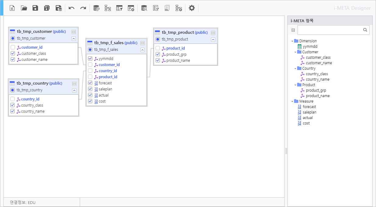Click the Save to database icon
Viewport: 376px width, 207px height.
[x=58, y=8]
